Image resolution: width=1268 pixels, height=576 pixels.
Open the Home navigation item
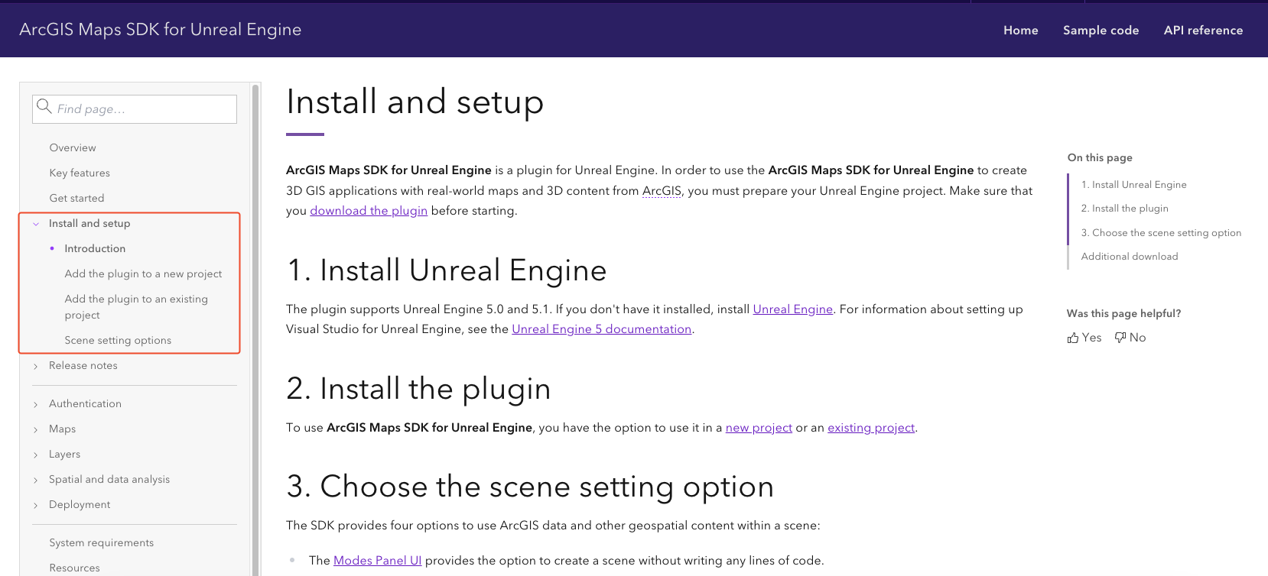pos(1020,31)
